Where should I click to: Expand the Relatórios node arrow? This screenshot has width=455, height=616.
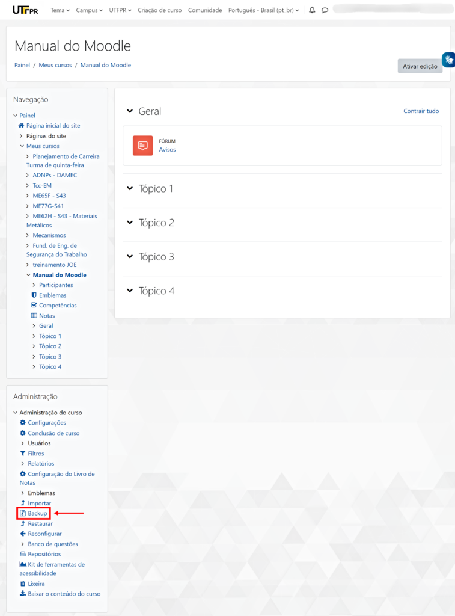click(23, 464)
